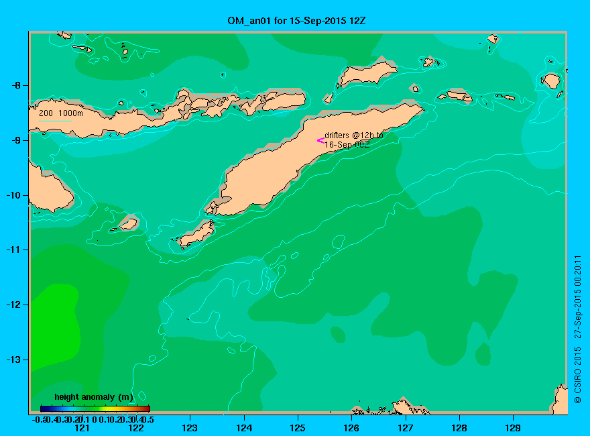The height and width of the screenshot is (436, 590).
Task: Click the latitude label -12
Action: pos(13,305)
